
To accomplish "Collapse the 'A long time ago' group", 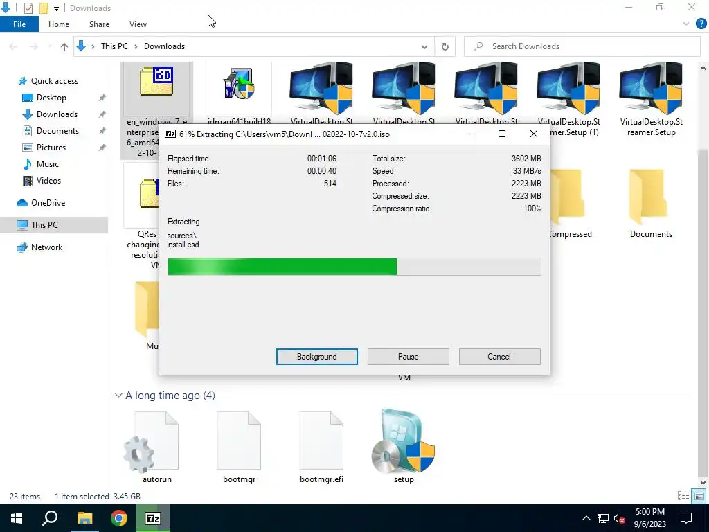I will 118,396.
